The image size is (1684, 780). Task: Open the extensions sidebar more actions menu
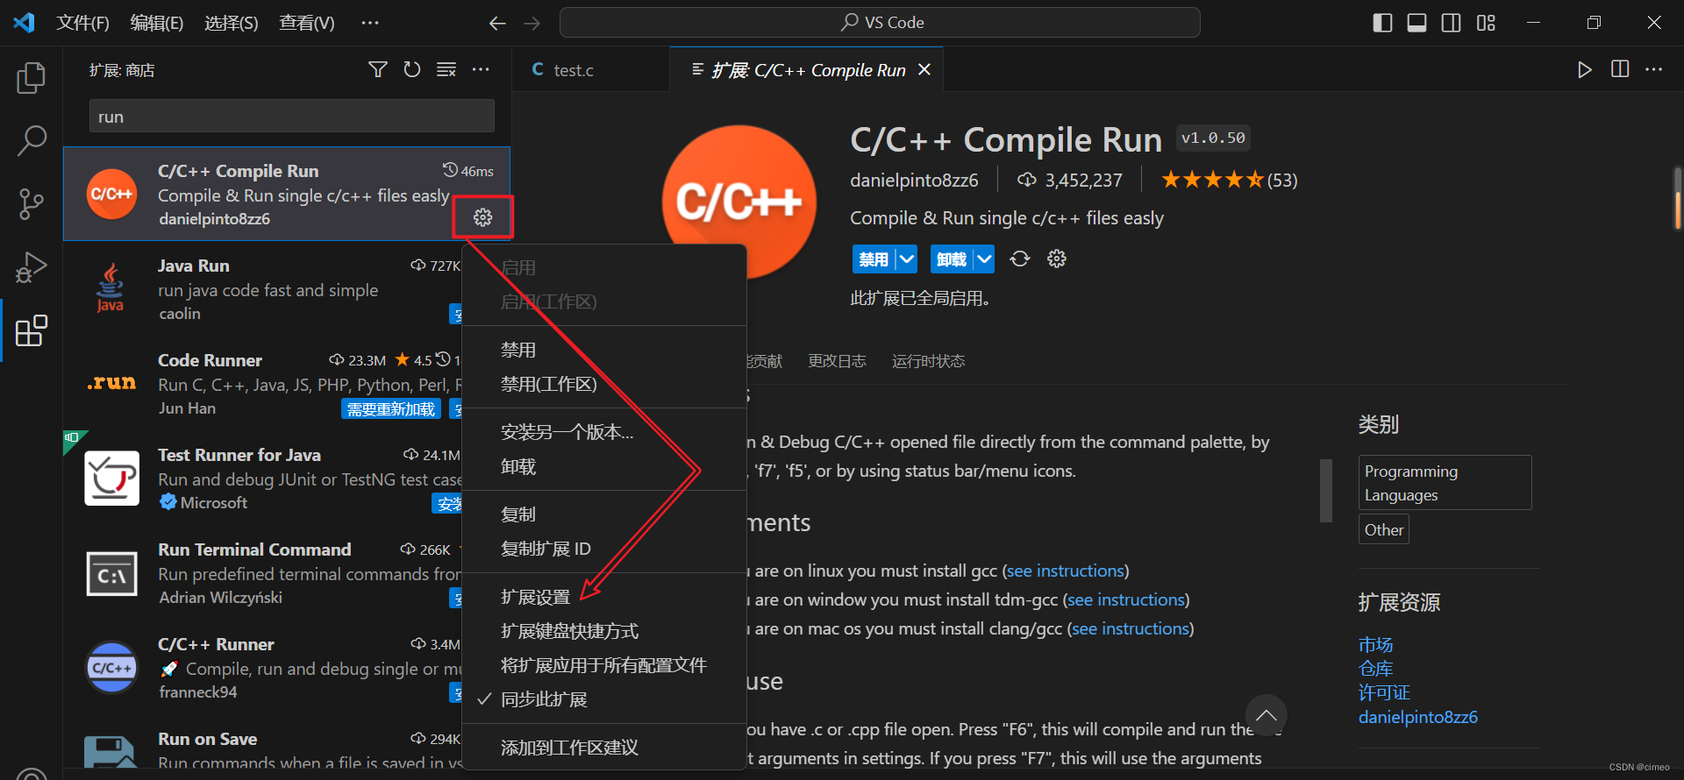(481, 69)
